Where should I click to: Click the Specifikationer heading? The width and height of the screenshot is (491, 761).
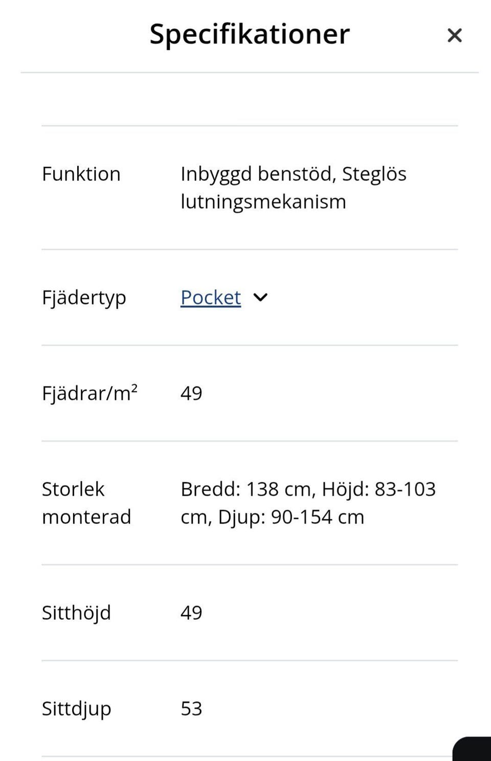(249, 34)
